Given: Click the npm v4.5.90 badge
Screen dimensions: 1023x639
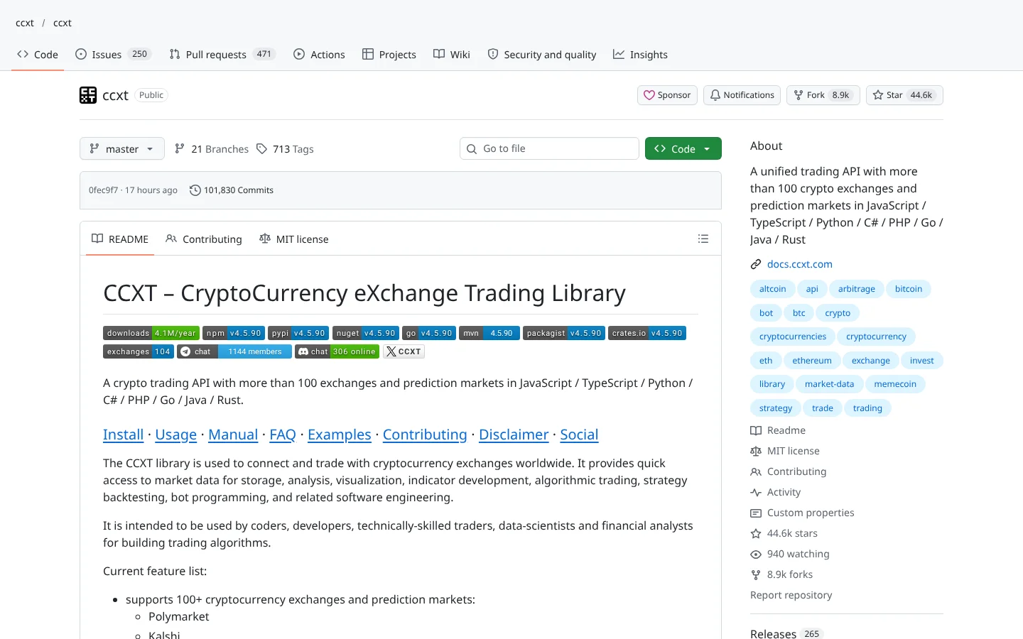Looking at the screenshot, I should tap(234, 333).
